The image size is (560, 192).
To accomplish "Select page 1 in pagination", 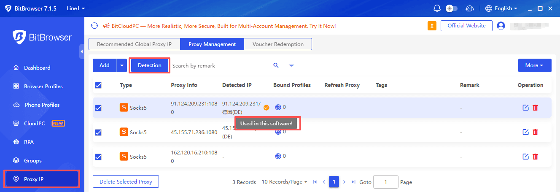I will pyautogui.click(x=334, y=182).
